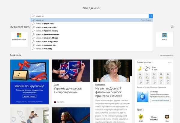Screen dimensions: 180x123
Task: Click the Газета.Ru source icon
Action: point(55,102)
